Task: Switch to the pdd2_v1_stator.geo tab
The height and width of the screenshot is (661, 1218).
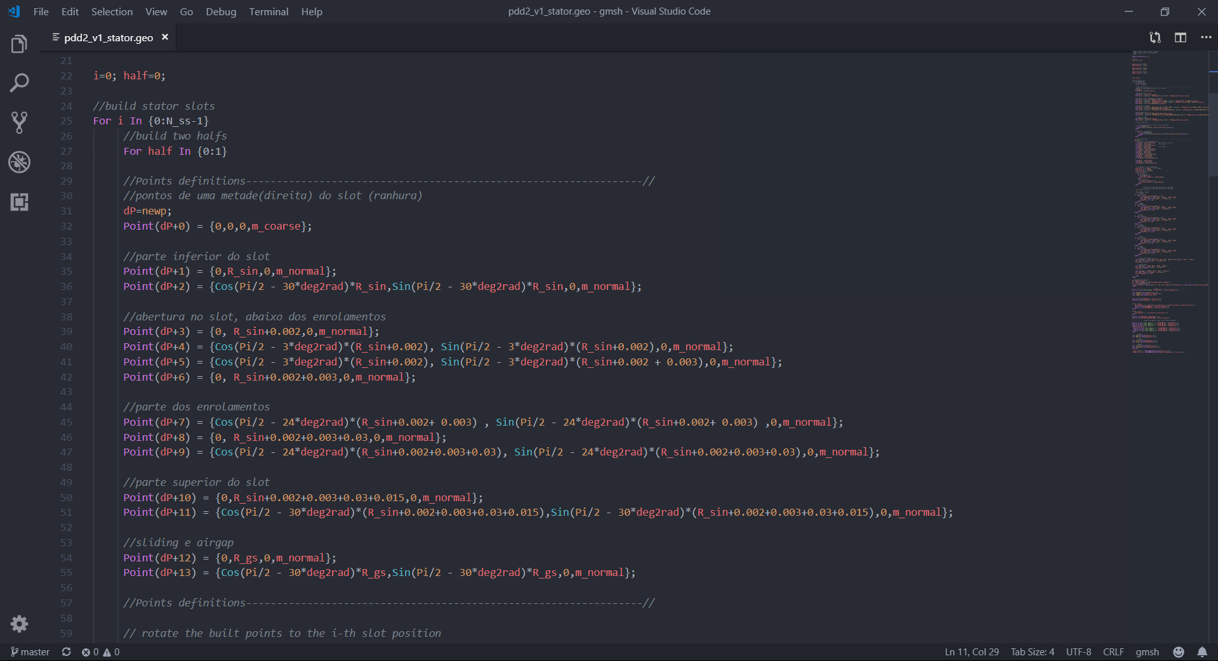Action: pyautogui.click(x=107, y=37)
